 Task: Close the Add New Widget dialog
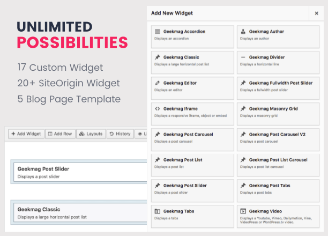coord(317,13)
